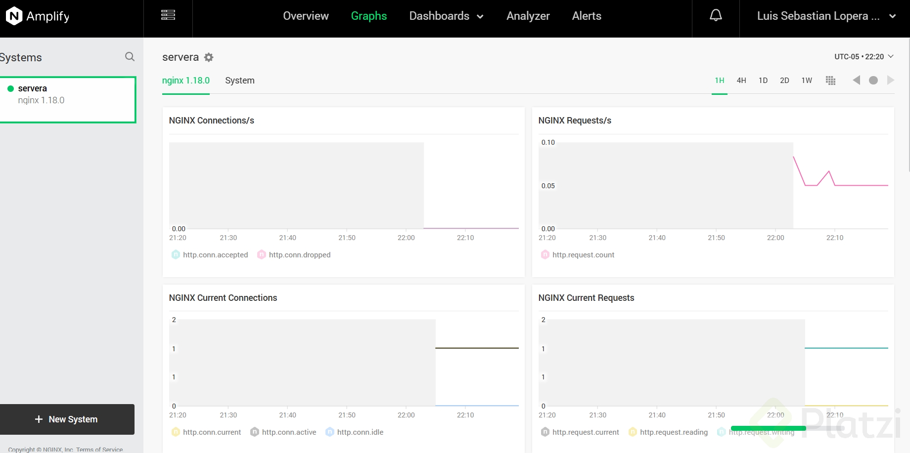Screen dimensions: 910x453
Task: Select the servera system in sidebar
Action: coord(68,99)
